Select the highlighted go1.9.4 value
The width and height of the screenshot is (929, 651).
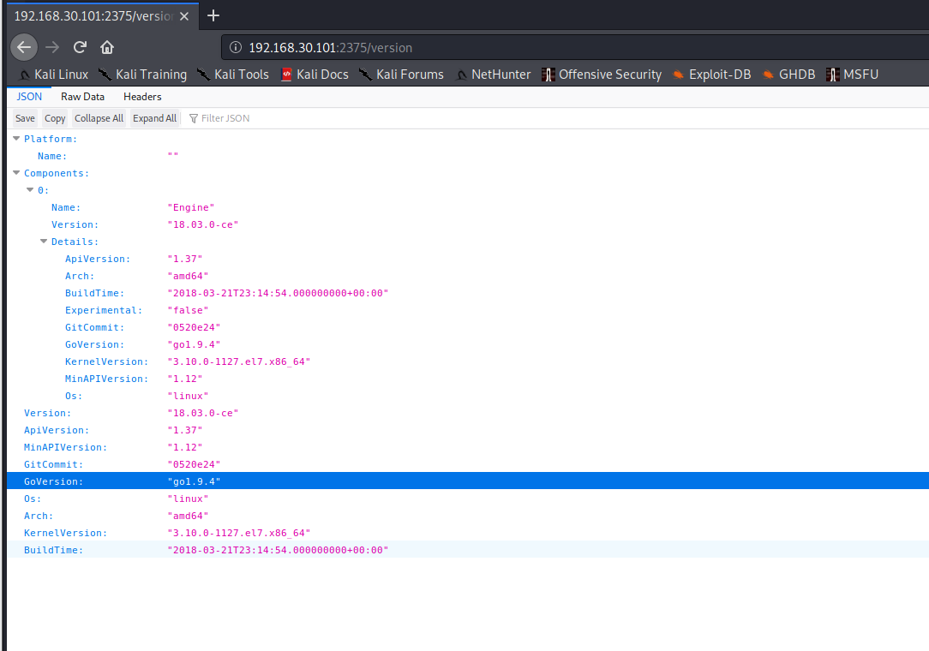[194, 481]
